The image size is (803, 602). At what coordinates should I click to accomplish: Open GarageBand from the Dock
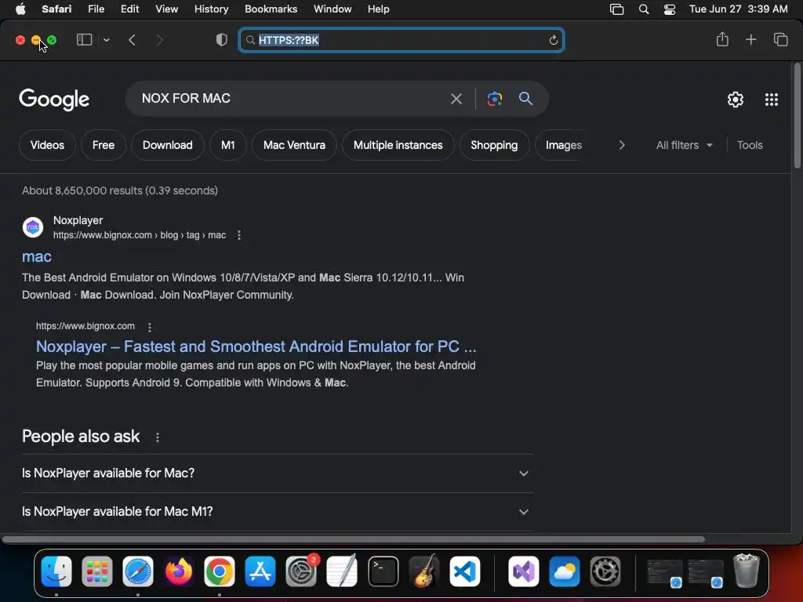tap(424, 571)
